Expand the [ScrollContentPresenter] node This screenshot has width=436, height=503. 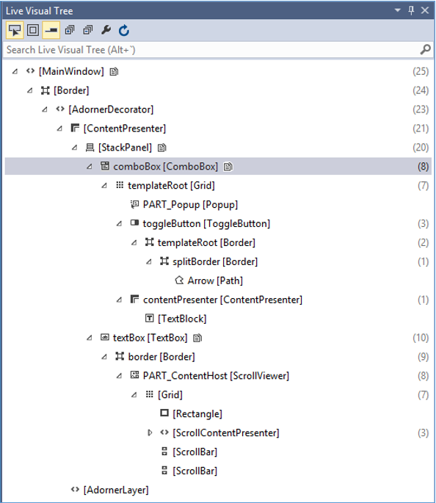click(150, 433)
